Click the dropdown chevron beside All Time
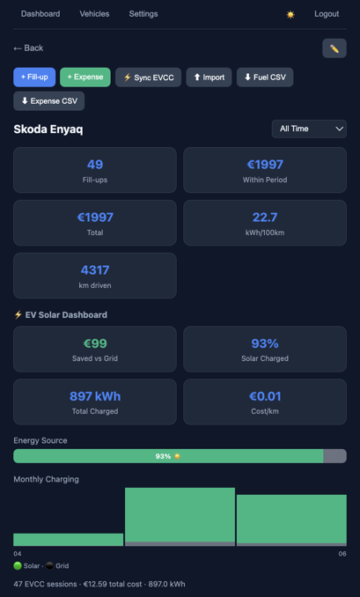Viewport: 360px width, 597px height. click(339, 129)
